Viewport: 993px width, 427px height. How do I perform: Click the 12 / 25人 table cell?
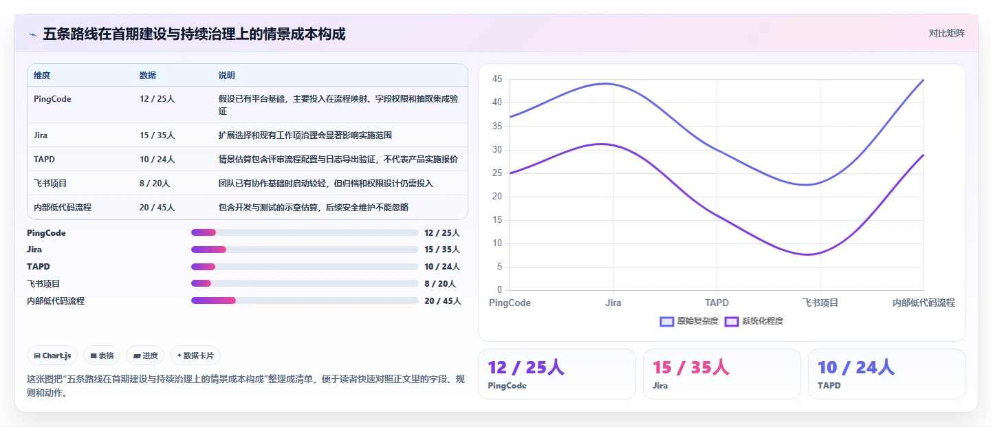157,99
